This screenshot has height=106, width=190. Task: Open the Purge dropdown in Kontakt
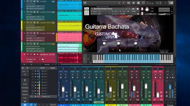(135, 11)
